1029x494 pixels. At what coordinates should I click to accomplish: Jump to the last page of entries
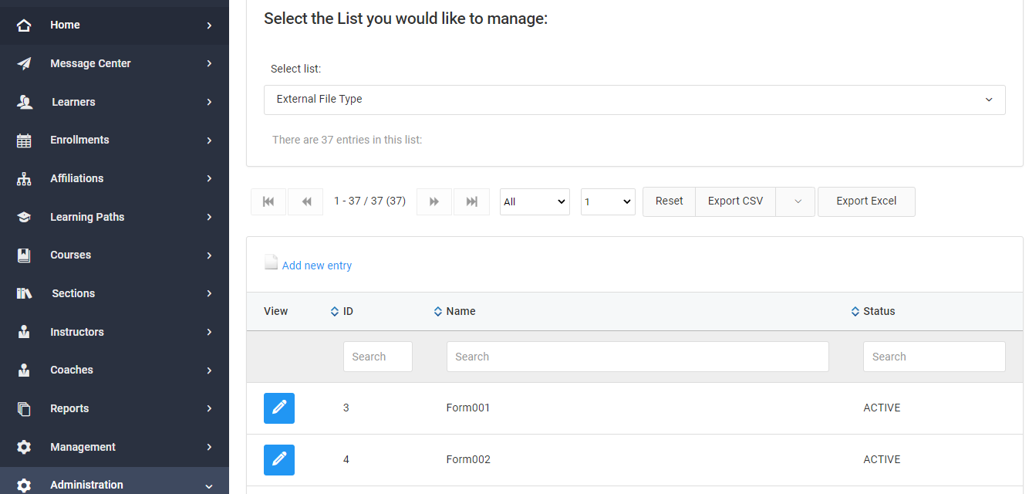tap(471, 201)
